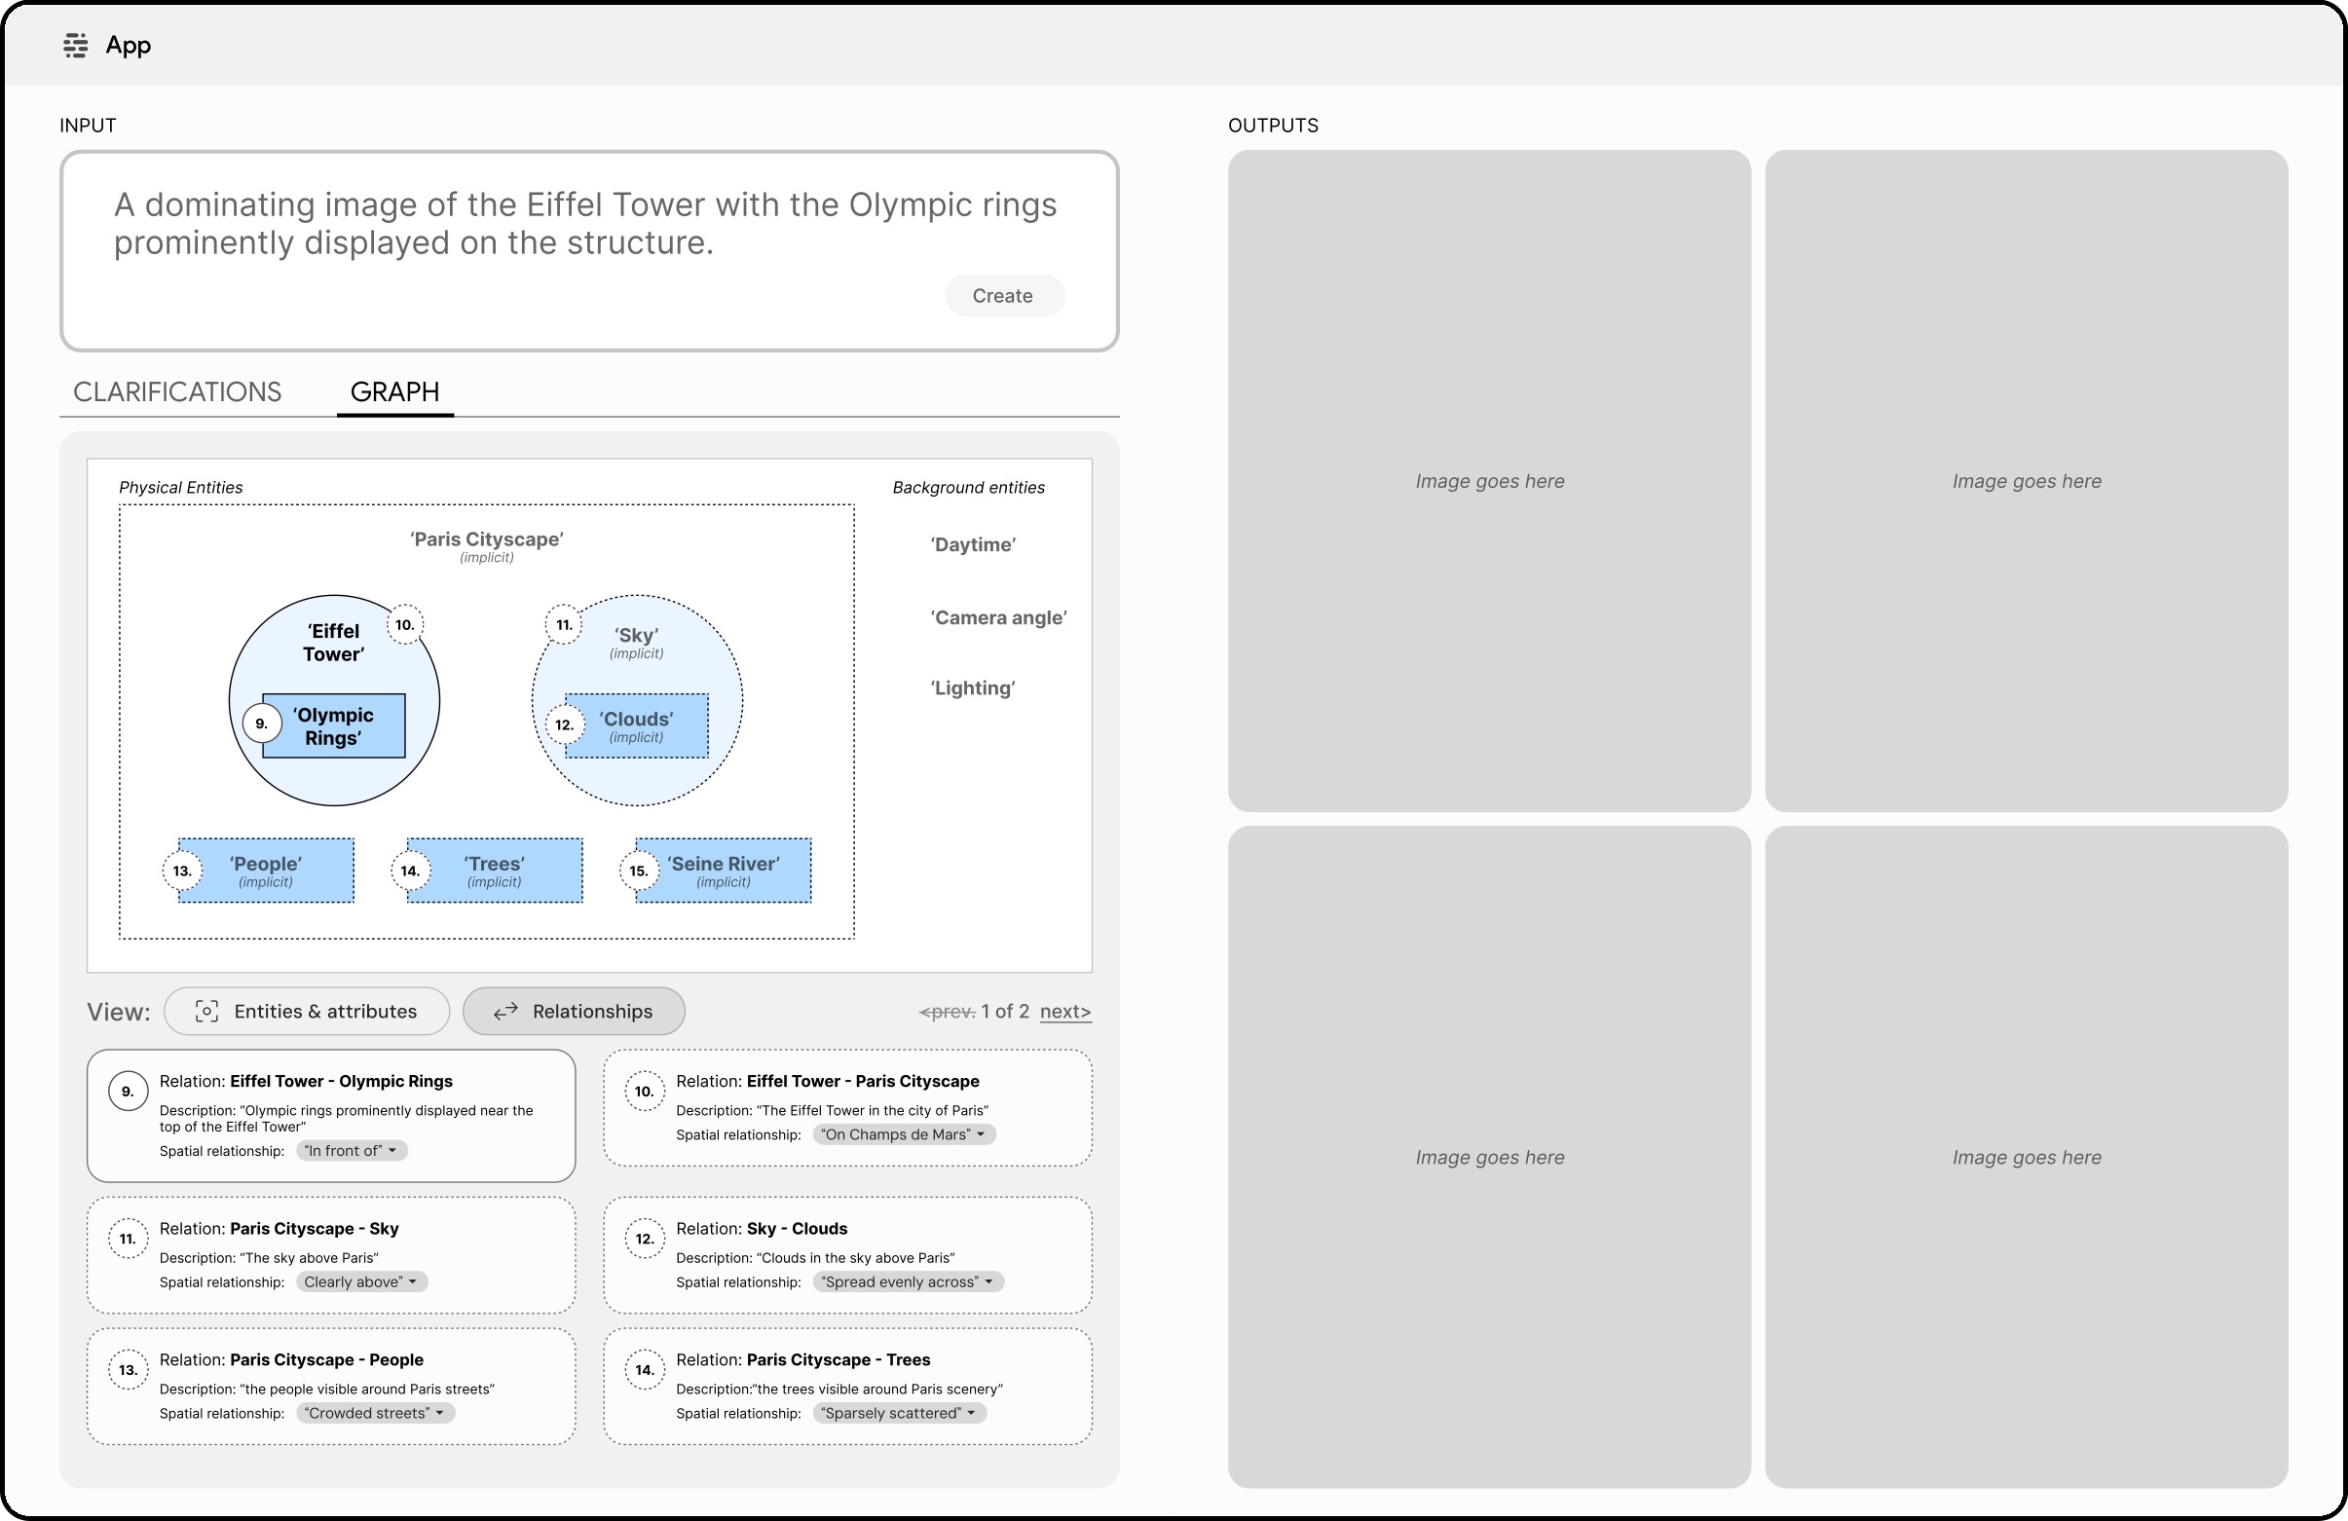Click badge 9 on the Olympic Rings node

click(261, 723)
